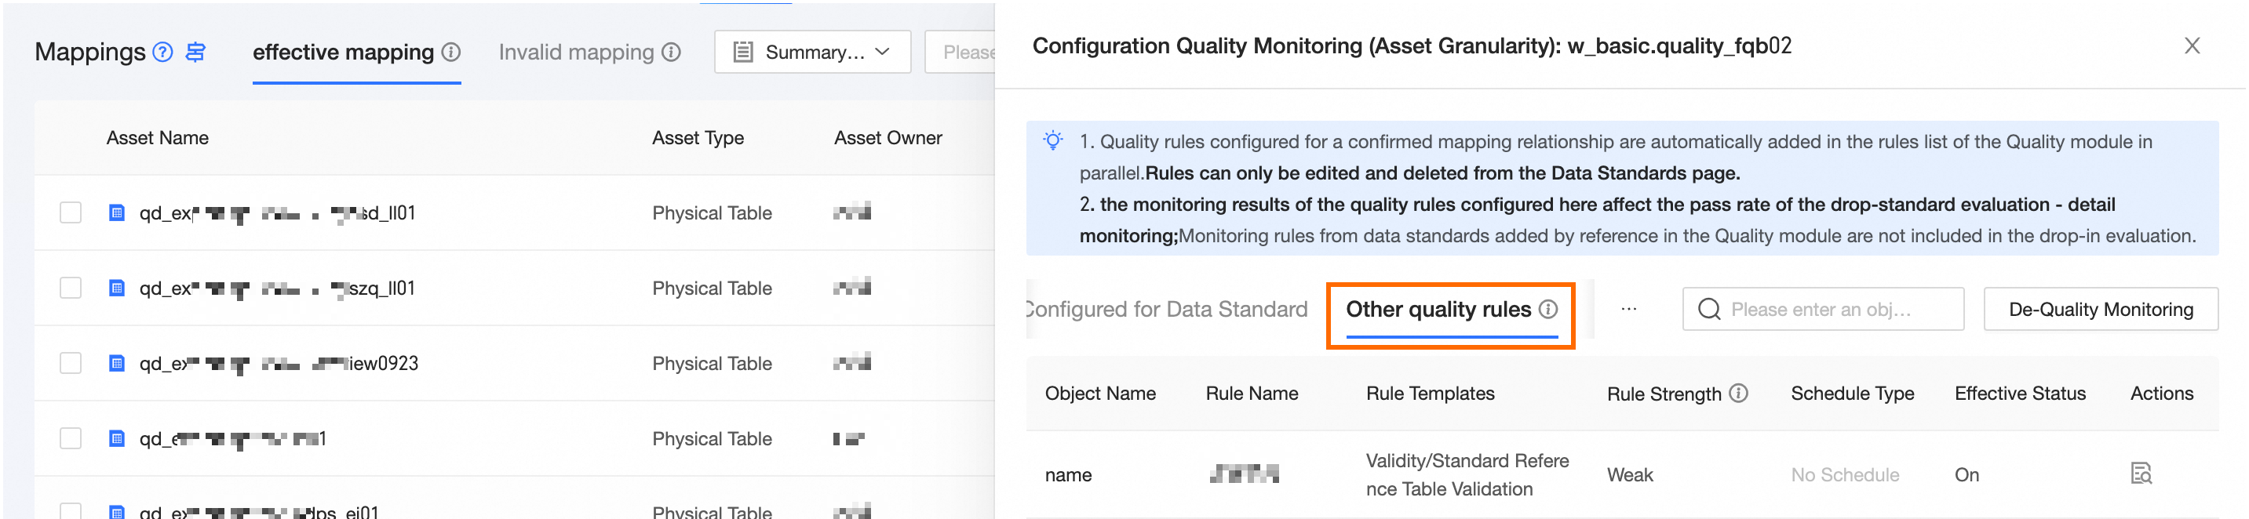Click Effective Status column header
Viewport: 2249px width, 519px height.
(x=2019, y=394)
